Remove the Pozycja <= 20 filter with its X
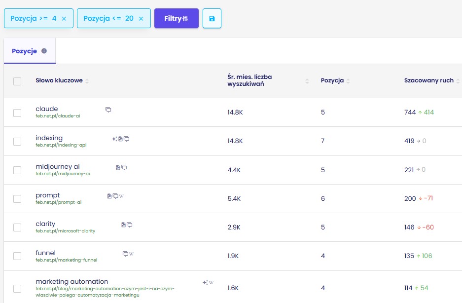Screen dimensions: 462x303 click(x=141, y=19)
